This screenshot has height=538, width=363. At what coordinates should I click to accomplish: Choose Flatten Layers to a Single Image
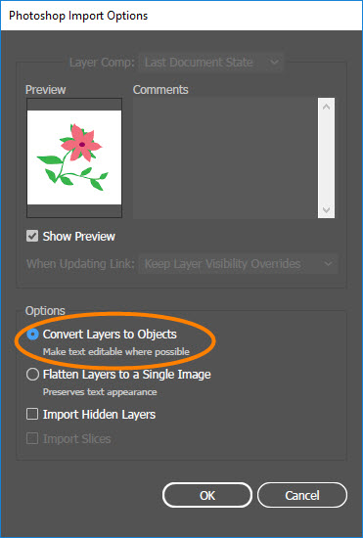tap(32, 374)
